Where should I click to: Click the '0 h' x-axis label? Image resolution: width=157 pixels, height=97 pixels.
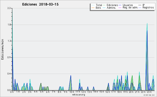click(x=12, y=92)
